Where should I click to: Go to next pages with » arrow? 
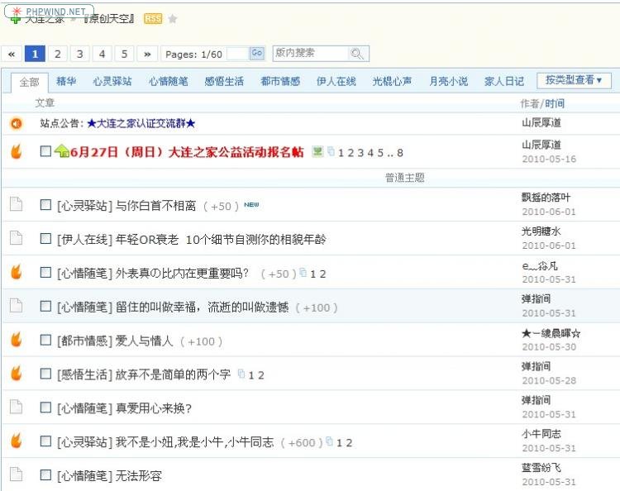[146, 54]
